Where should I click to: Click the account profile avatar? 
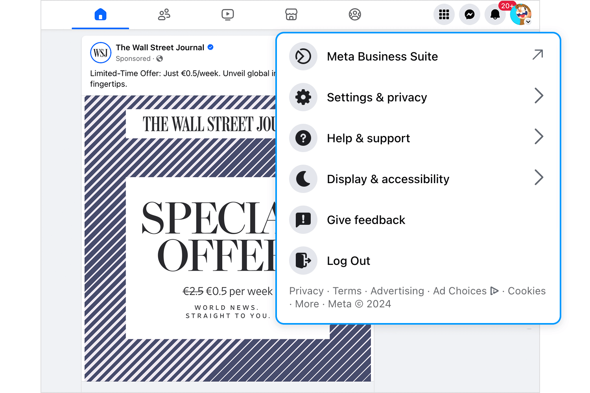tap(521, 15)
